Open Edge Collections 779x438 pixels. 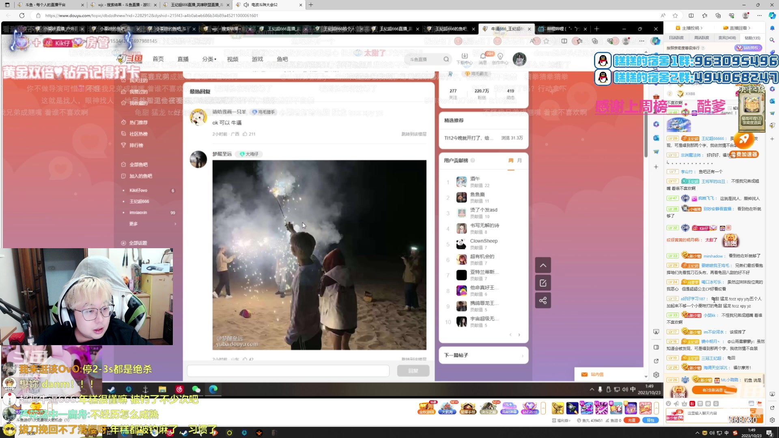click(x=718, y=15)
